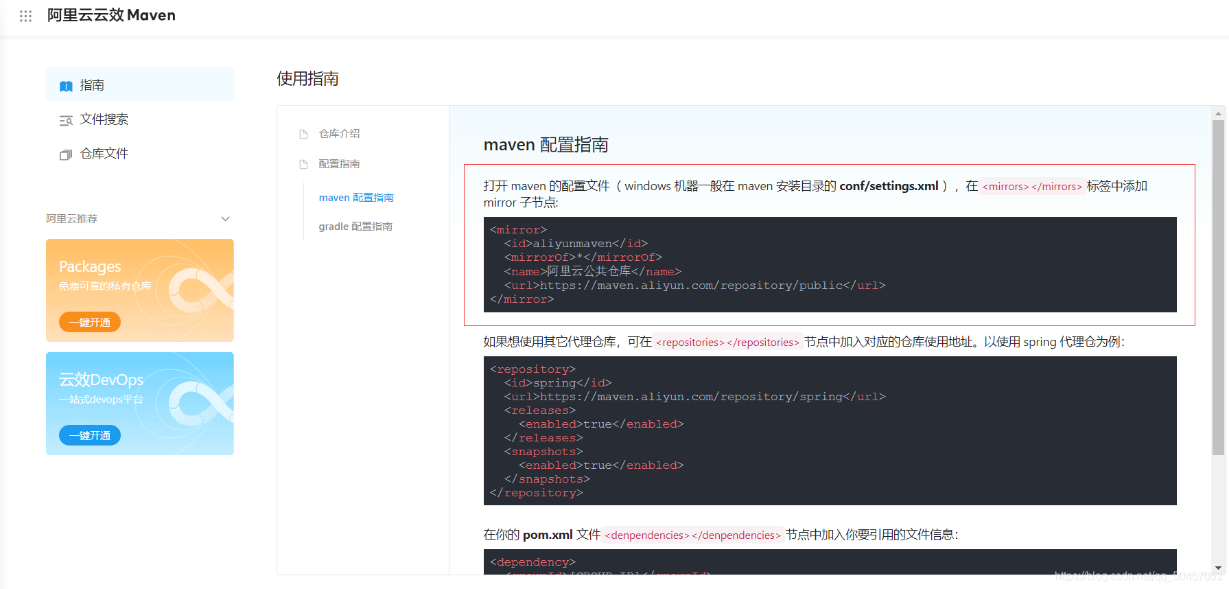Click the 阿里云云效 Maven title
1229x589 pixels.
pyautogui.click(x=111, y=15)
